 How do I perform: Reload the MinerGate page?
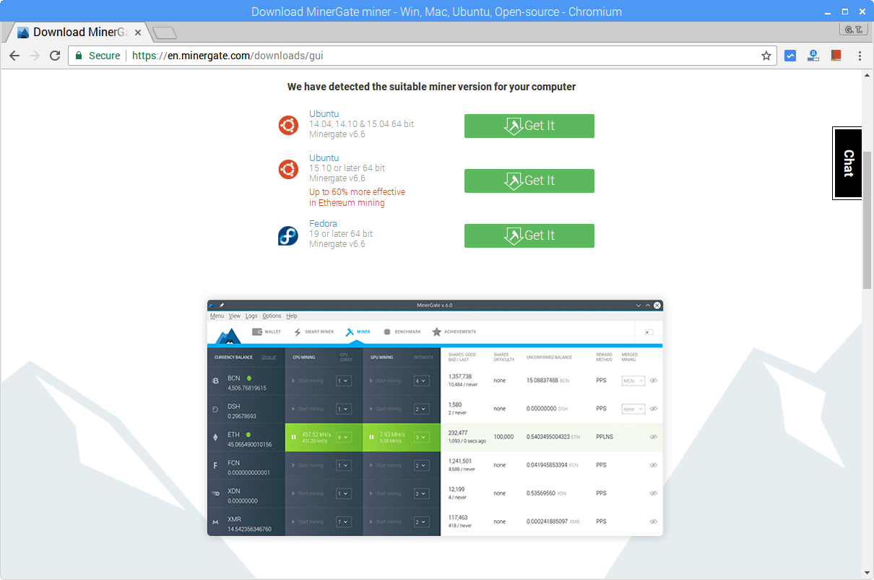pyautogui.click(x=54, y=56)
